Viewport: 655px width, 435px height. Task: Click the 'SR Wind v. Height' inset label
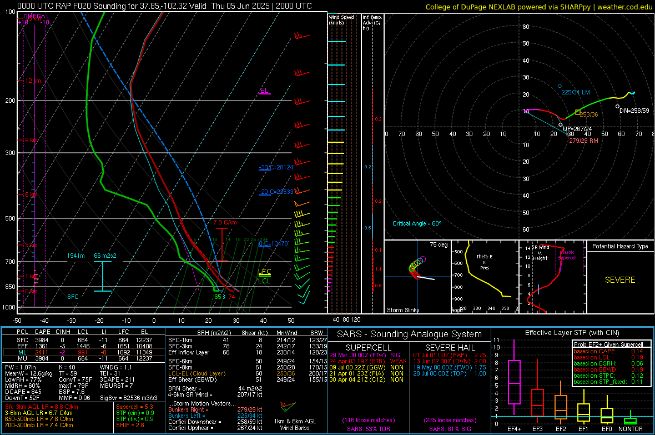(x=540, y=253)
